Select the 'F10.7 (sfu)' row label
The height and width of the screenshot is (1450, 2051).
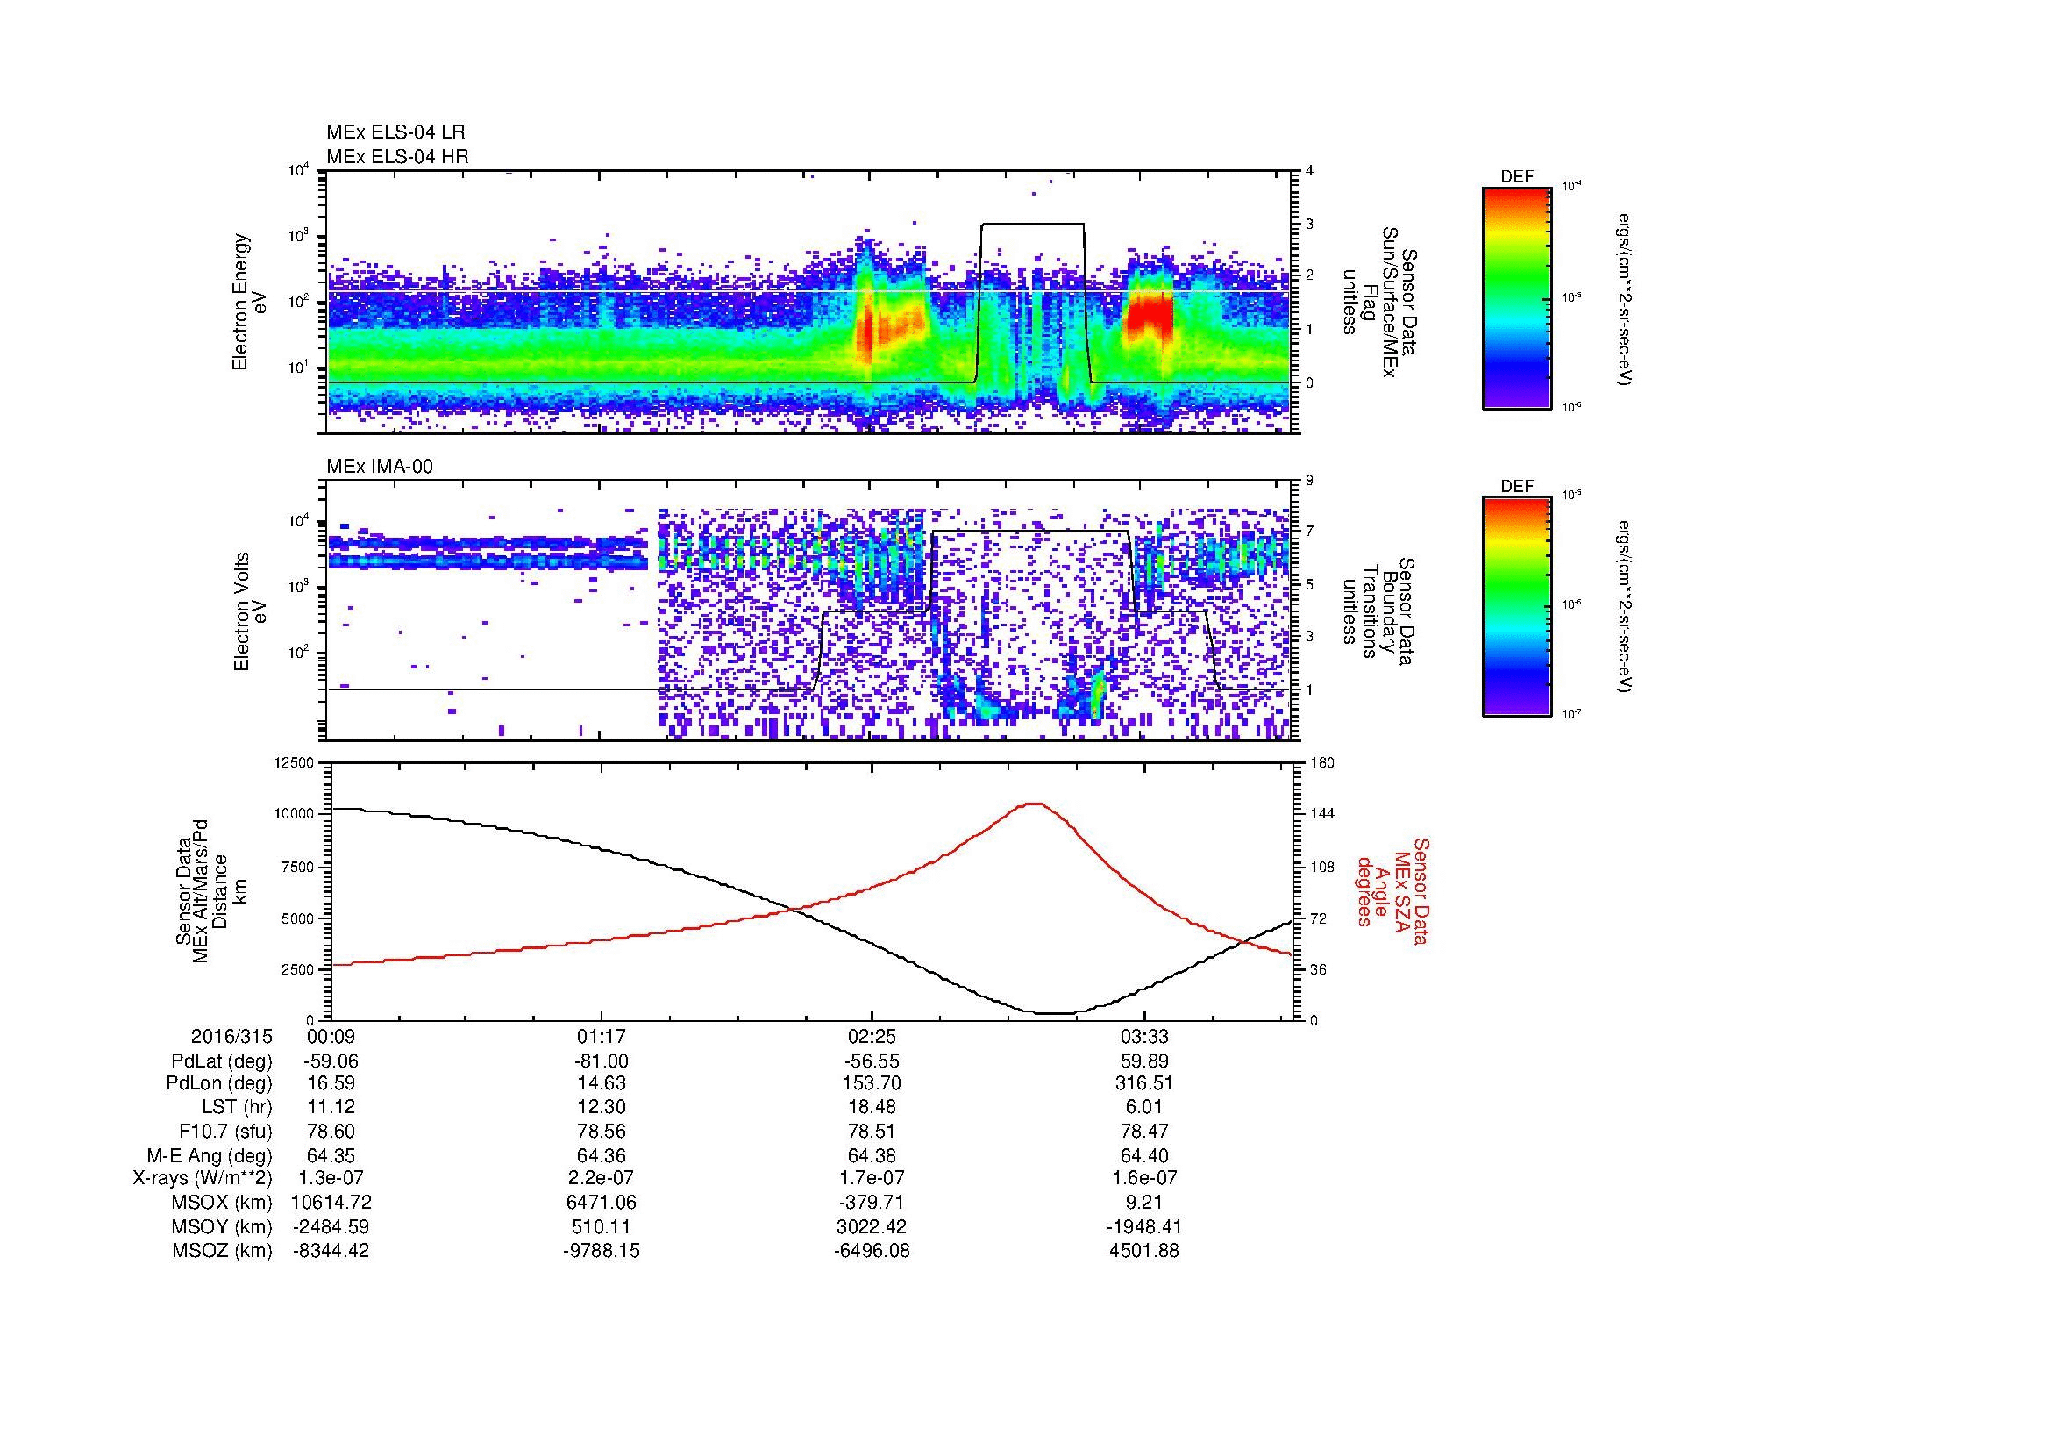pyautogui.click(x=226, y=1131)
